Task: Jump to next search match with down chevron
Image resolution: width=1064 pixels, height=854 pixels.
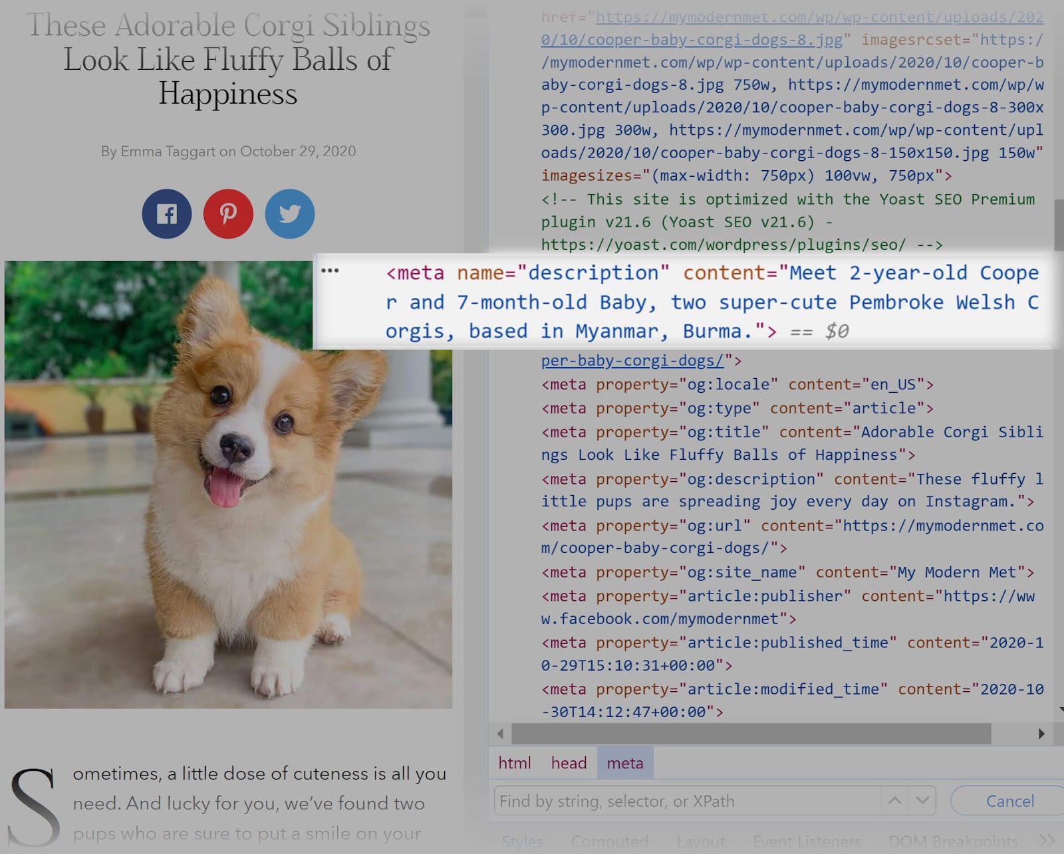Action: (x=923, y=801)
